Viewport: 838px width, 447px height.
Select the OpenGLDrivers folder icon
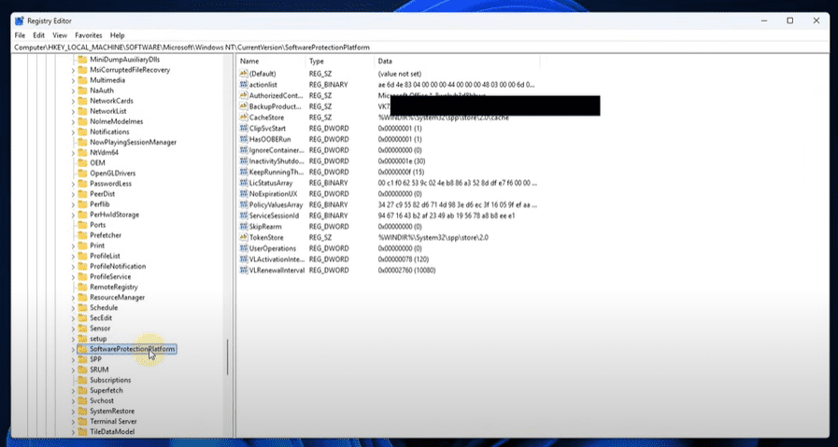82,173
